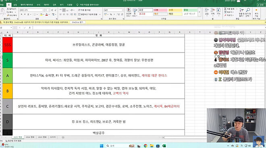Open the Name Box dropdown

pyautogui.click(x=11, y=28)
